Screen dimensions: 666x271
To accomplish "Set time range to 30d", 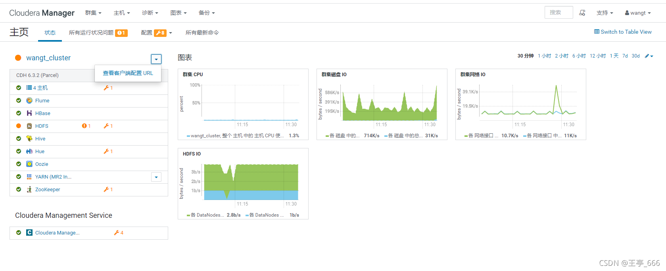I will coord(636,56).
